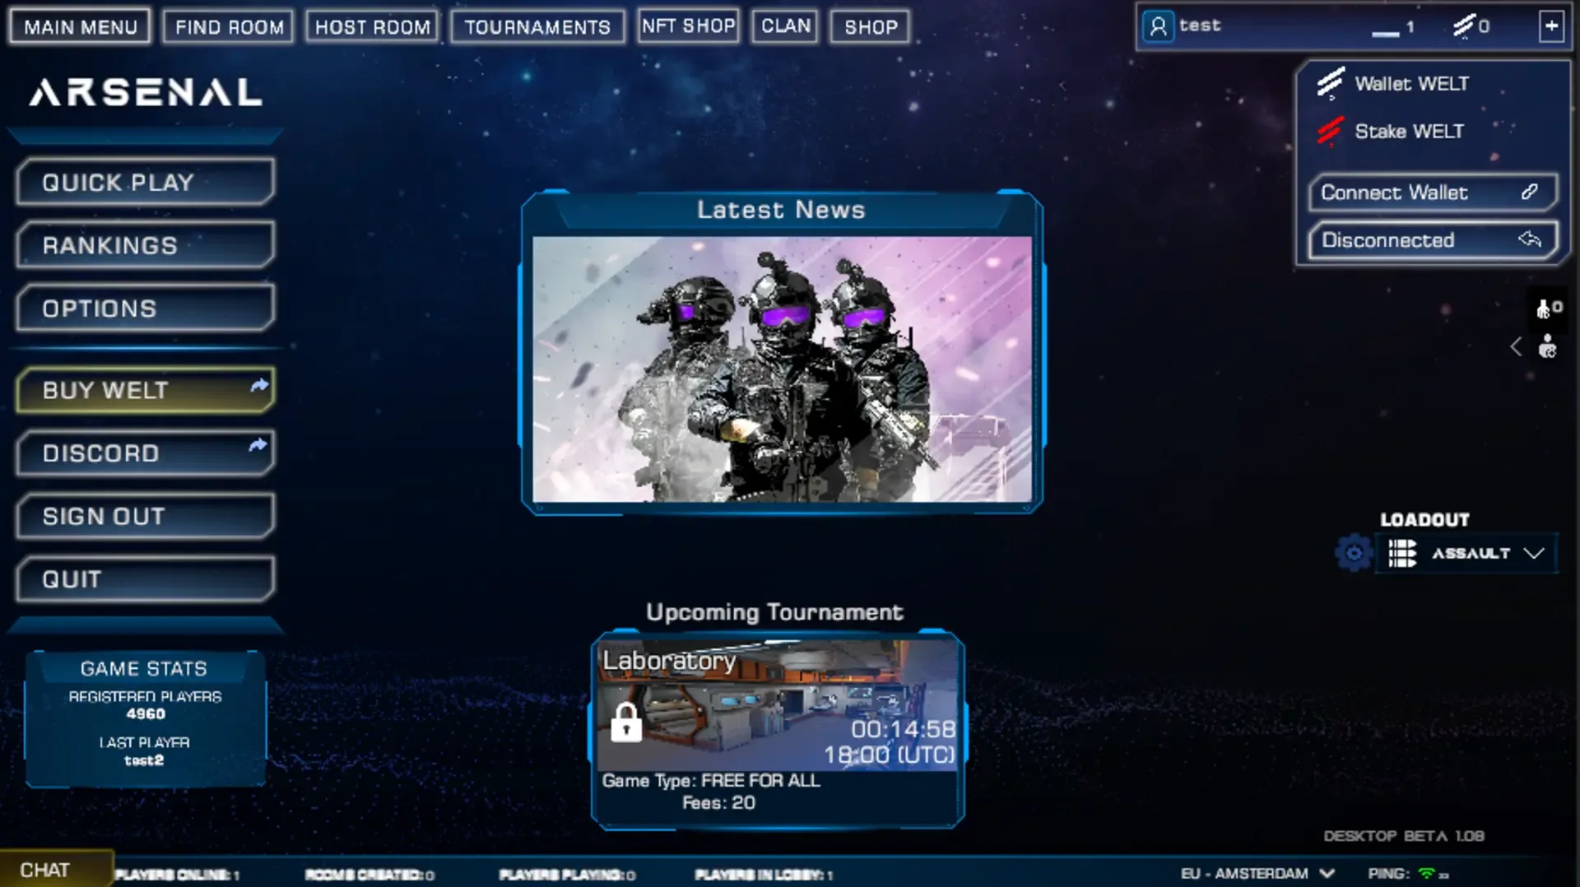Open the Latest News image
Viewport: 1580px width, 887px height.
point(782,369)
